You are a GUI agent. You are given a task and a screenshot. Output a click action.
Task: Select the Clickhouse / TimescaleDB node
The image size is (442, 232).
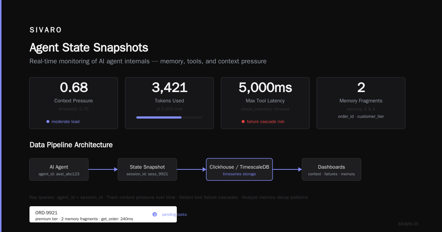pyautogui.click(x=239, y=169)
